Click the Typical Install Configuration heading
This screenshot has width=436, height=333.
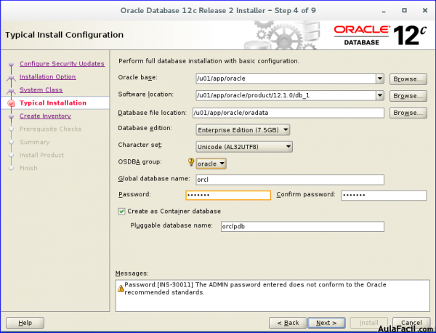[64, 35]
